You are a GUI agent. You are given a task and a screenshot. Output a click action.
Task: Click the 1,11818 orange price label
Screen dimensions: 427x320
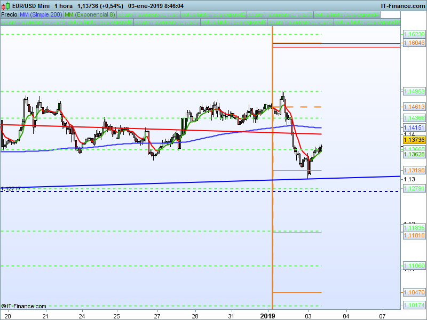click(414, 235)
